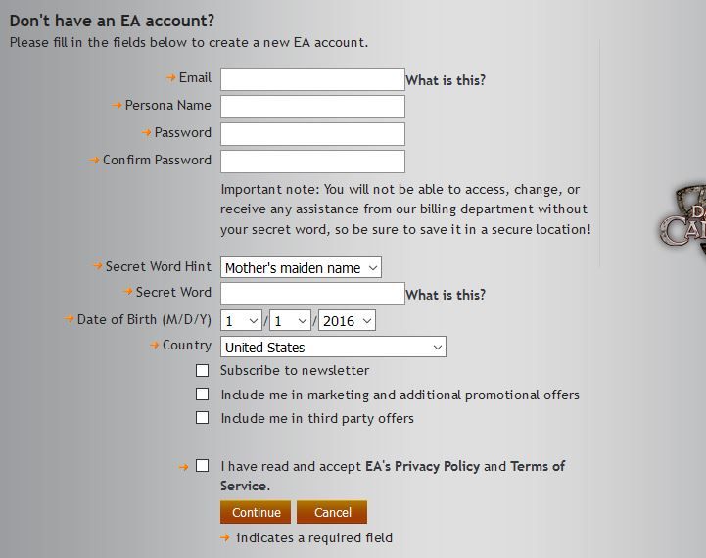706x558 pixels.
Task: Tick the Subscribe to newsletter checkbox
Action: coord(202,371)
